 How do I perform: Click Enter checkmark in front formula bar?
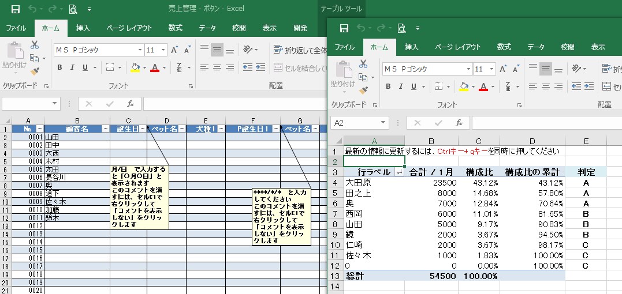click(438, 123)
